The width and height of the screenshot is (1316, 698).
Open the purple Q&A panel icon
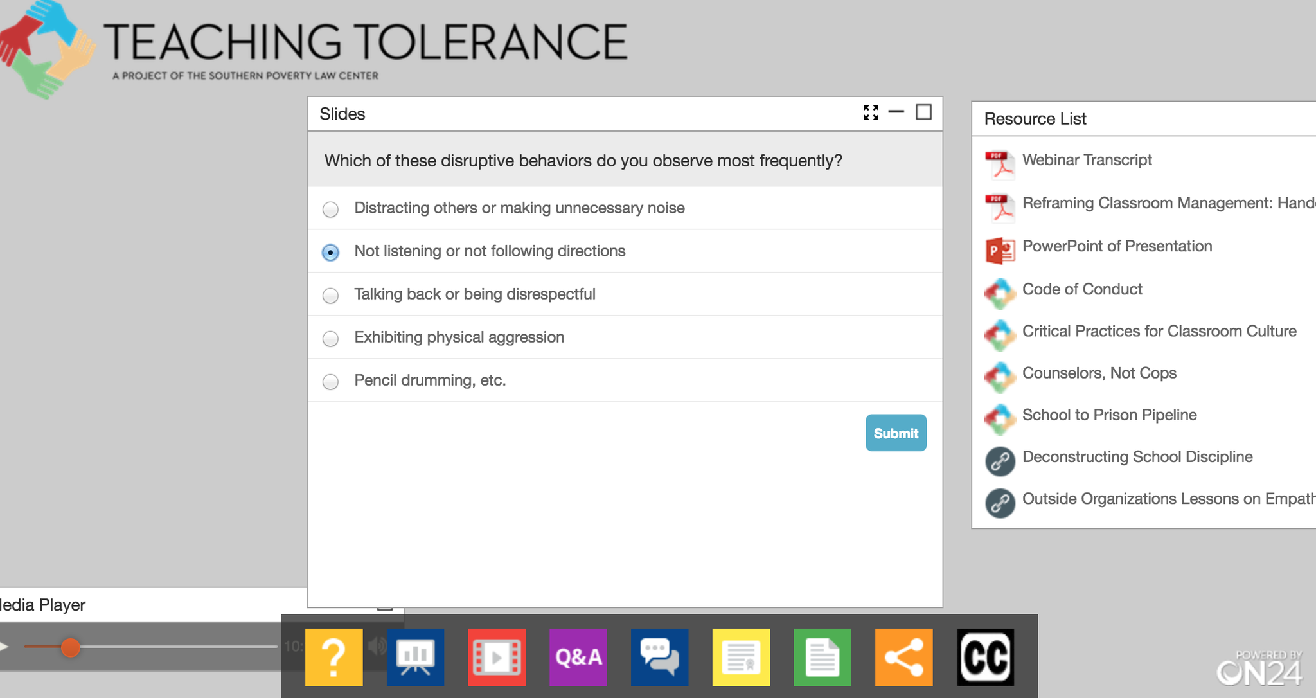578,657
